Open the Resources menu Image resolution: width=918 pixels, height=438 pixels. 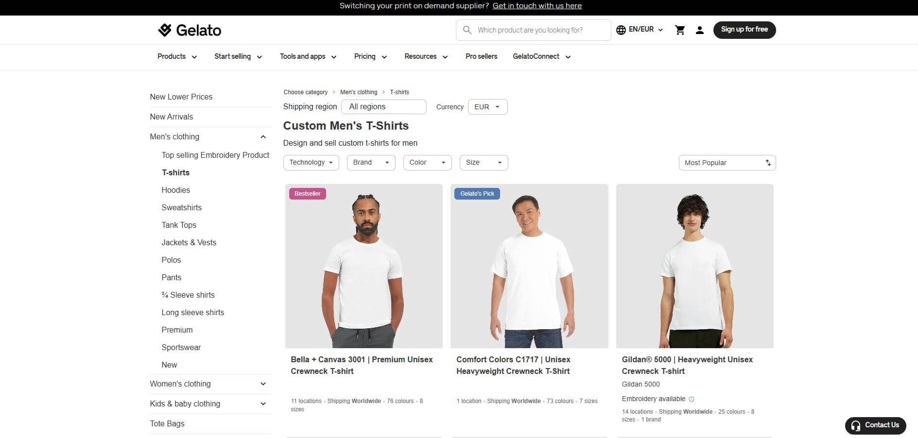click(426, 57)
